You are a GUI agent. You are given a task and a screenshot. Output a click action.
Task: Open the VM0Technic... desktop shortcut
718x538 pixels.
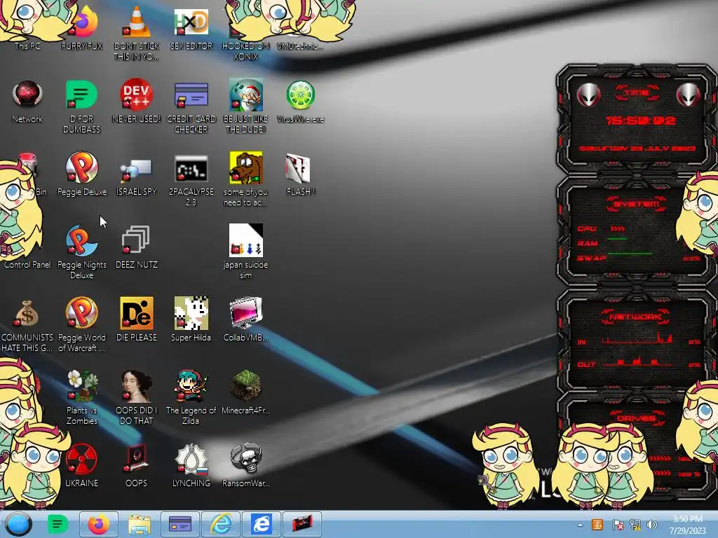[300, 46]
